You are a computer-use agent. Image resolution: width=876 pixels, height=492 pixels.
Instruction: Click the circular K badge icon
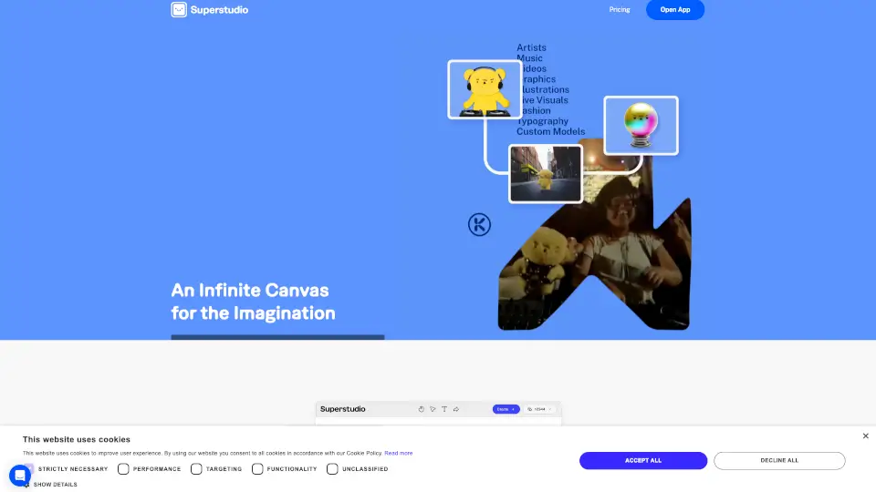479,224
